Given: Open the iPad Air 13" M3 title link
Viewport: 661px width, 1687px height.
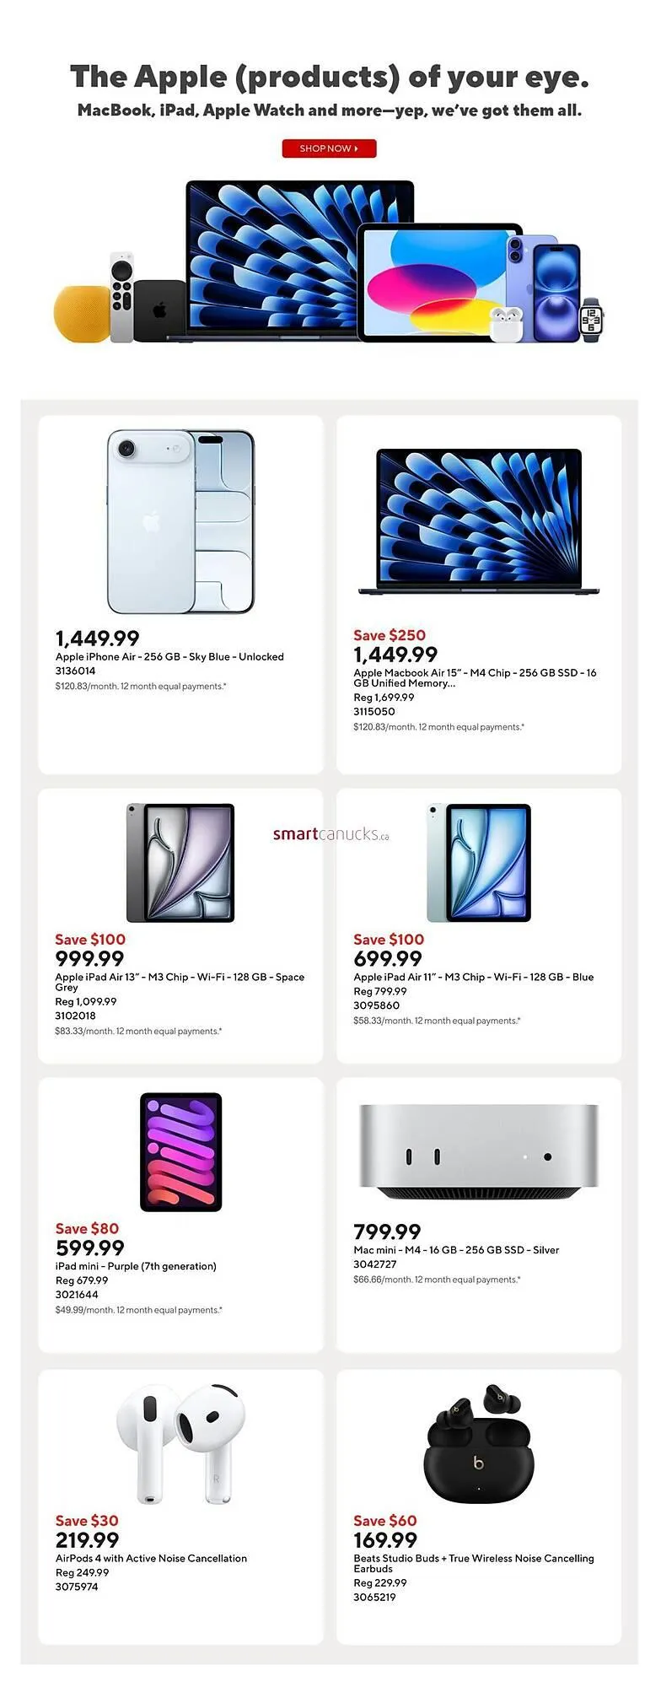Looking at the screenshot, I should 179,981.
